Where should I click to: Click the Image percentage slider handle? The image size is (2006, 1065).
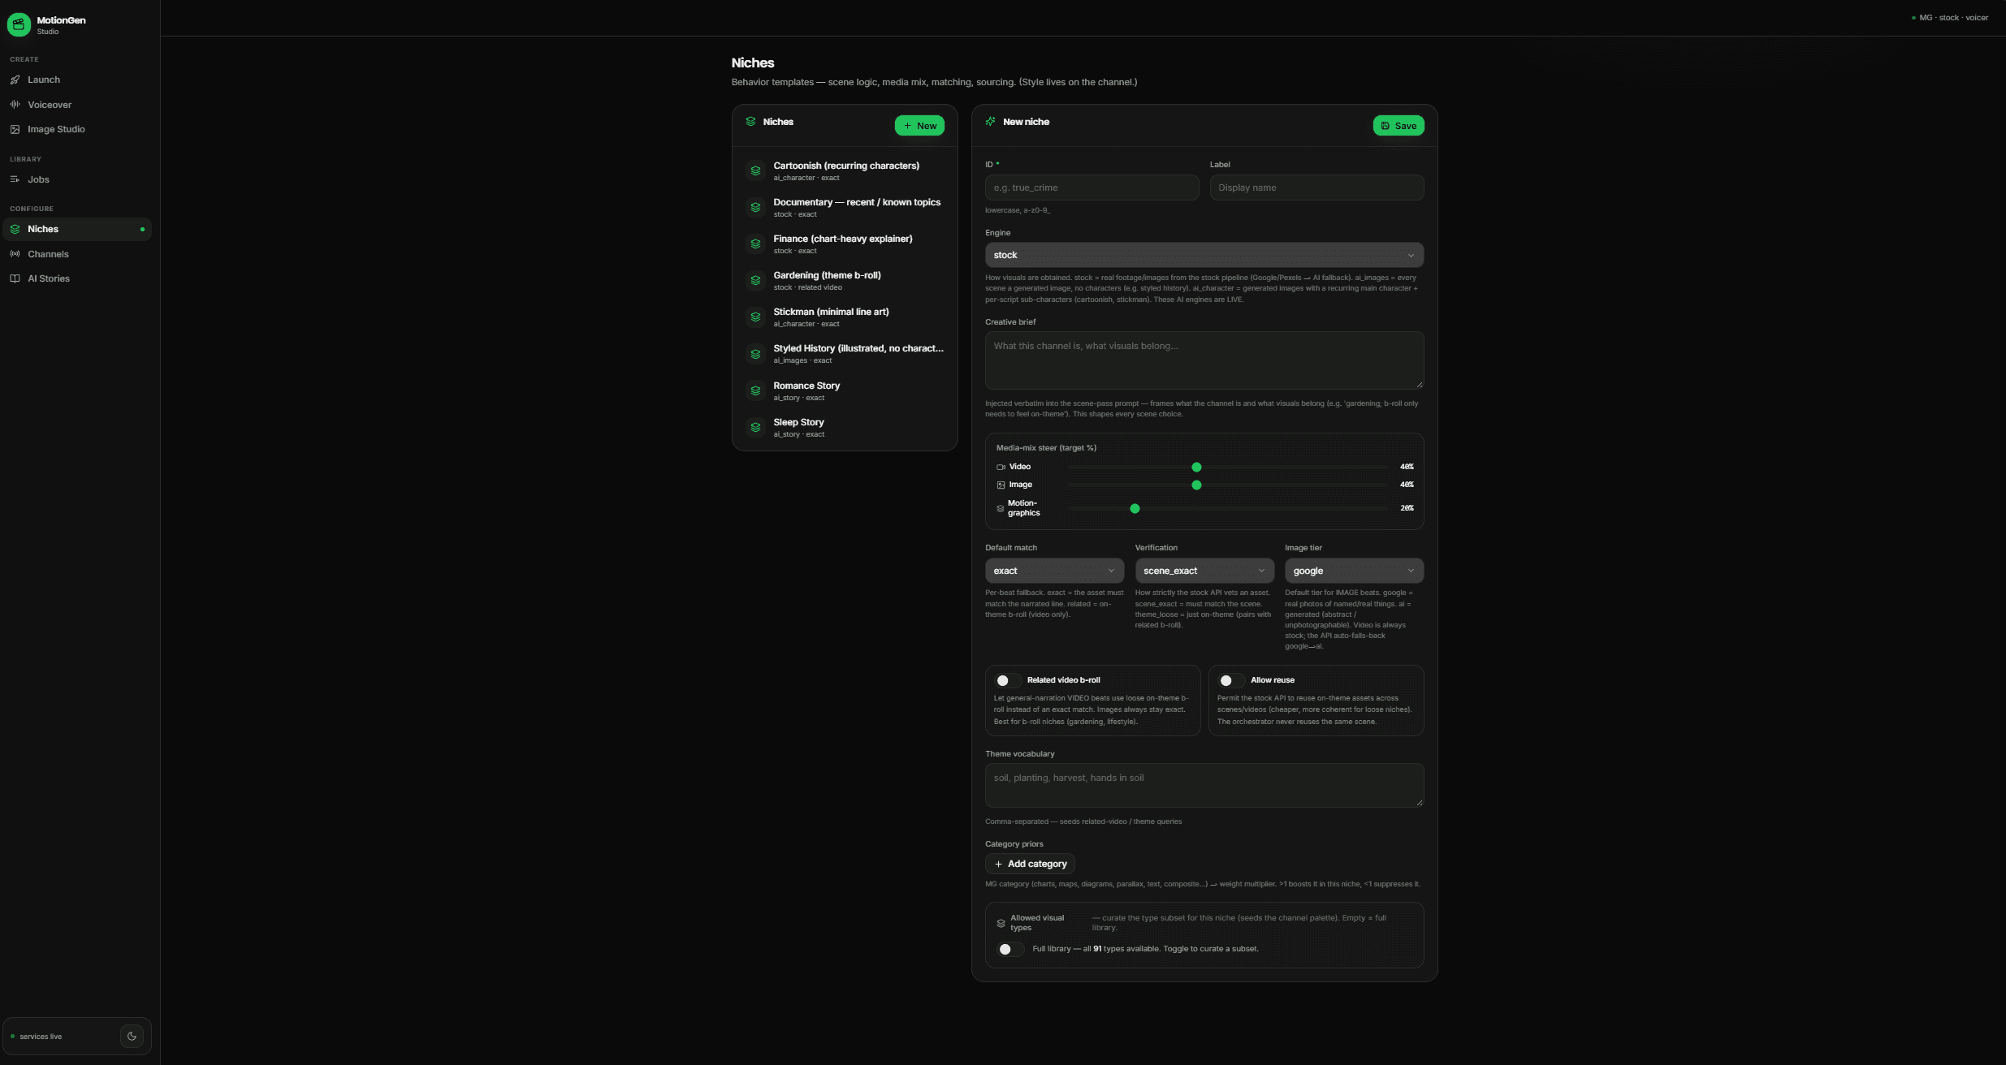pos(1196,485)
